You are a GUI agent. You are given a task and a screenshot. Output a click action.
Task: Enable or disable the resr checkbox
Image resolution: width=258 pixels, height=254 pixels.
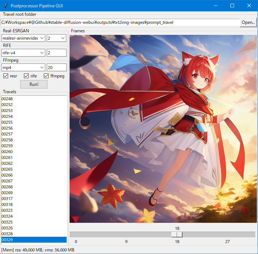(6, 76)
